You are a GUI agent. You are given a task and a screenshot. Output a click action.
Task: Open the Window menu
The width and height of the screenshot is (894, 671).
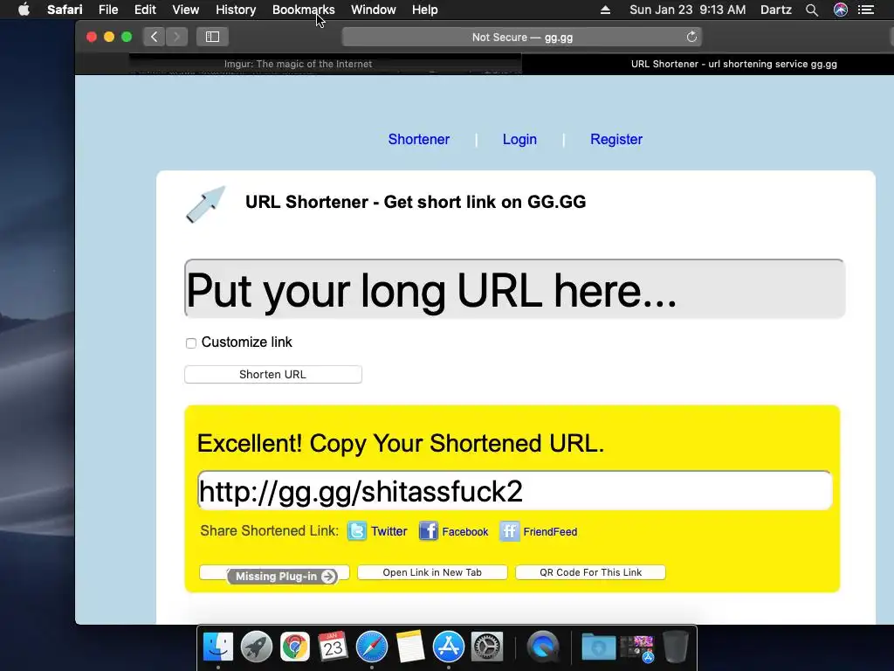pyautogui.click(x=374, y=10)
